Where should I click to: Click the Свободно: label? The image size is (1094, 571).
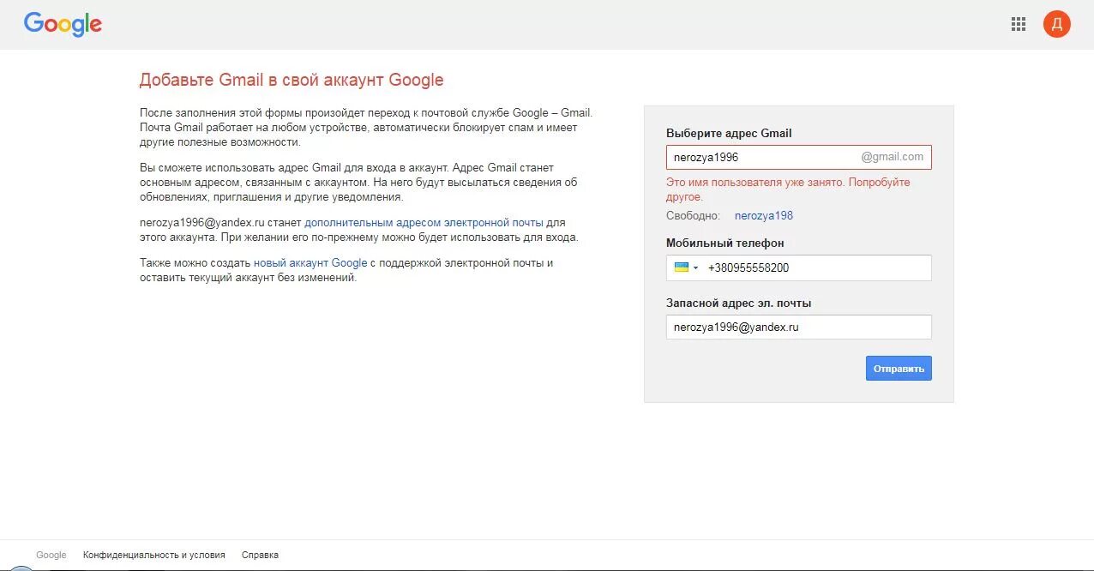coord(693,216)
